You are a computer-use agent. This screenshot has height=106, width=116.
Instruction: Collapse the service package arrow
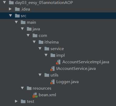[x=40, y=49]
